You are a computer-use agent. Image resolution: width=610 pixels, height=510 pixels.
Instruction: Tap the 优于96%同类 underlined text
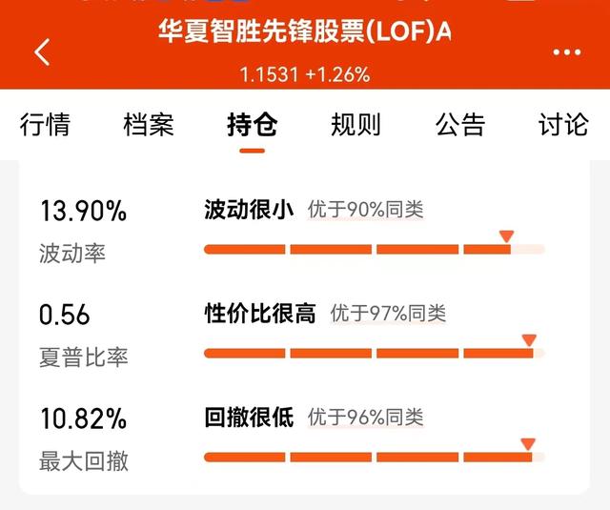[365, 418]
